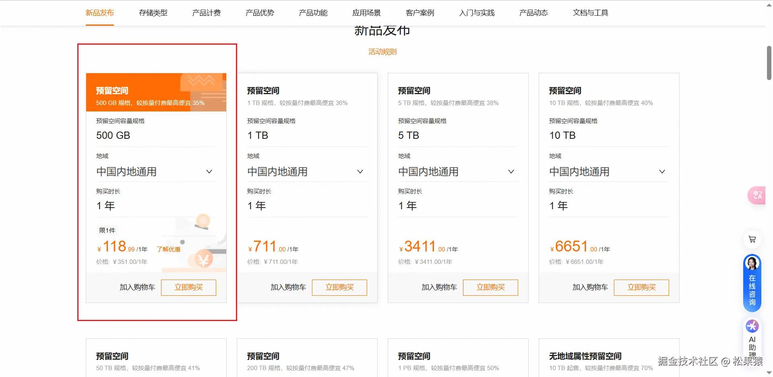Go to the 产品优势 tab
The image size is (773, 377).
click(260, 13)
